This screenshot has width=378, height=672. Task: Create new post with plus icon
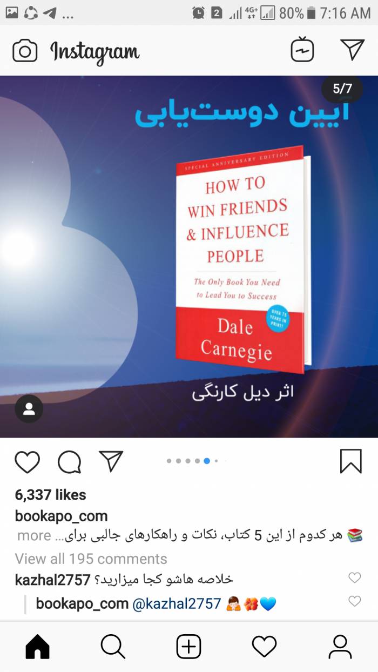pyautogui.click(x=189, y=646)
